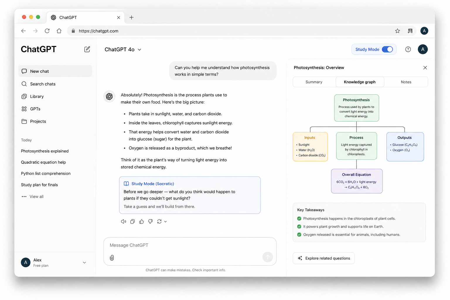The width and height of the screenshot is (450, 300).
Task: Close the Photosynthesis Overview panel
Action: (x=425, y=68)
